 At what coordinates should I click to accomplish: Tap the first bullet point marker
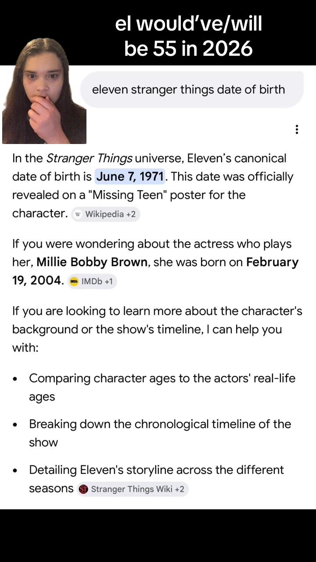[x=15, y=379]
